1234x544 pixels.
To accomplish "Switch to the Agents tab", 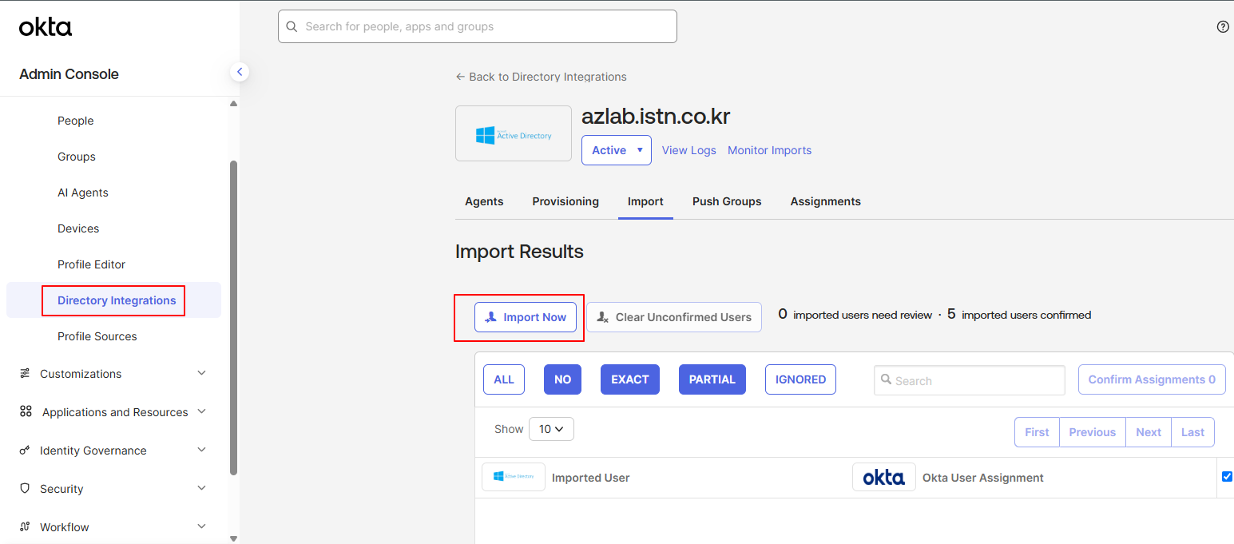I will (484, 201).
